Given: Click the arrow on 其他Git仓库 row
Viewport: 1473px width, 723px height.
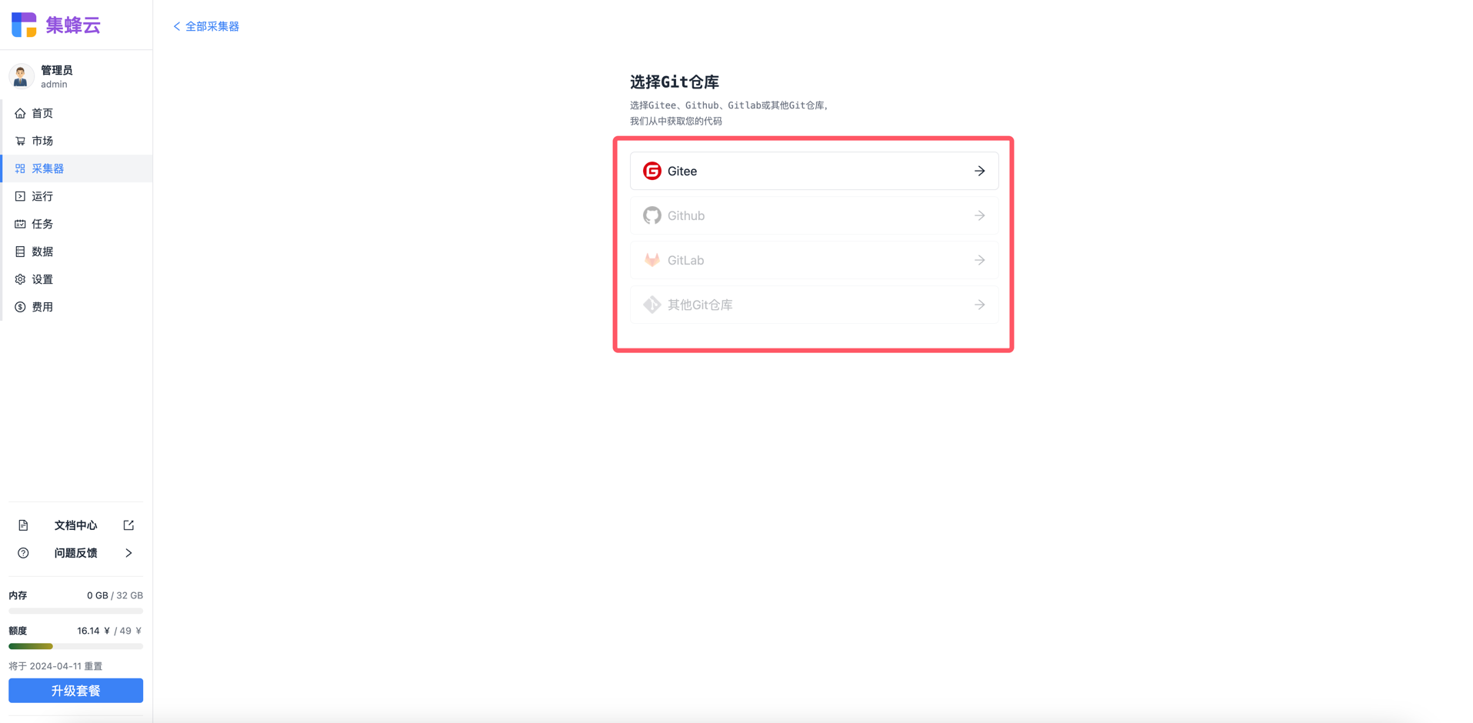Looking at the screenshot, I should 979,305.
